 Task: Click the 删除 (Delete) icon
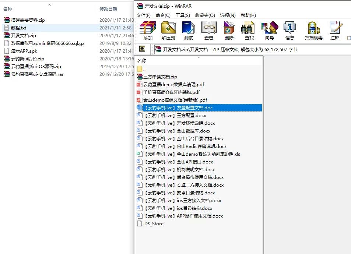click(x=228, y=30)
